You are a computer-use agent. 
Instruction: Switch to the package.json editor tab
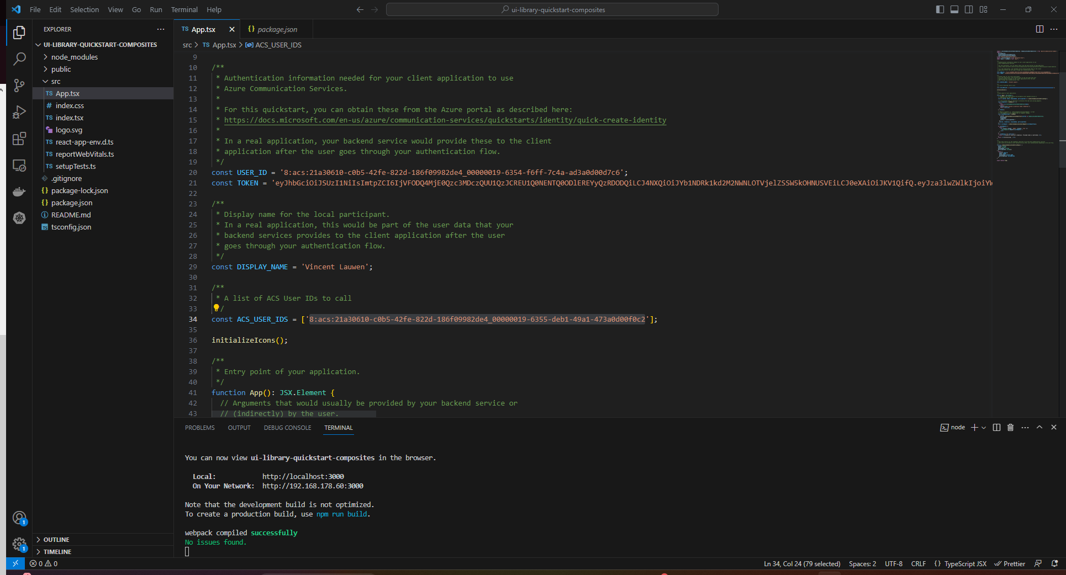[x=277, y=29]
